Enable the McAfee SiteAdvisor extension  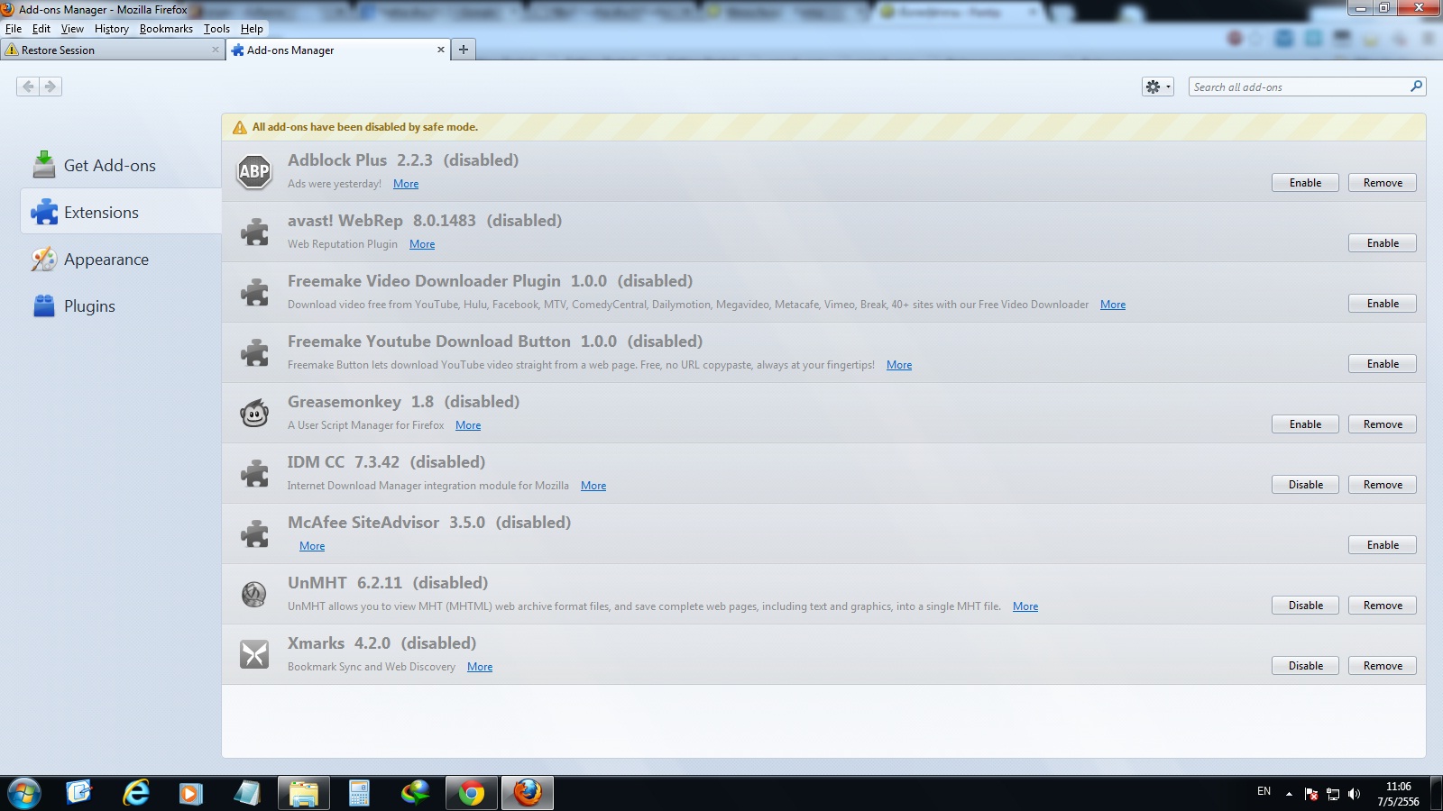(1383, 545)
